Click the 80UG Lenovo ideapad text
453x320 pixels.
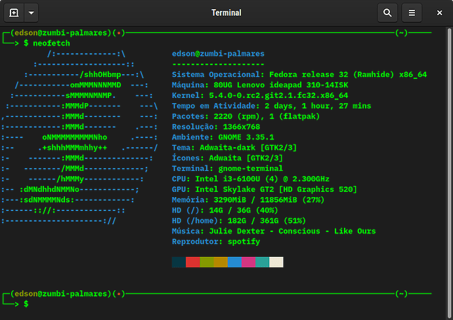281,85
